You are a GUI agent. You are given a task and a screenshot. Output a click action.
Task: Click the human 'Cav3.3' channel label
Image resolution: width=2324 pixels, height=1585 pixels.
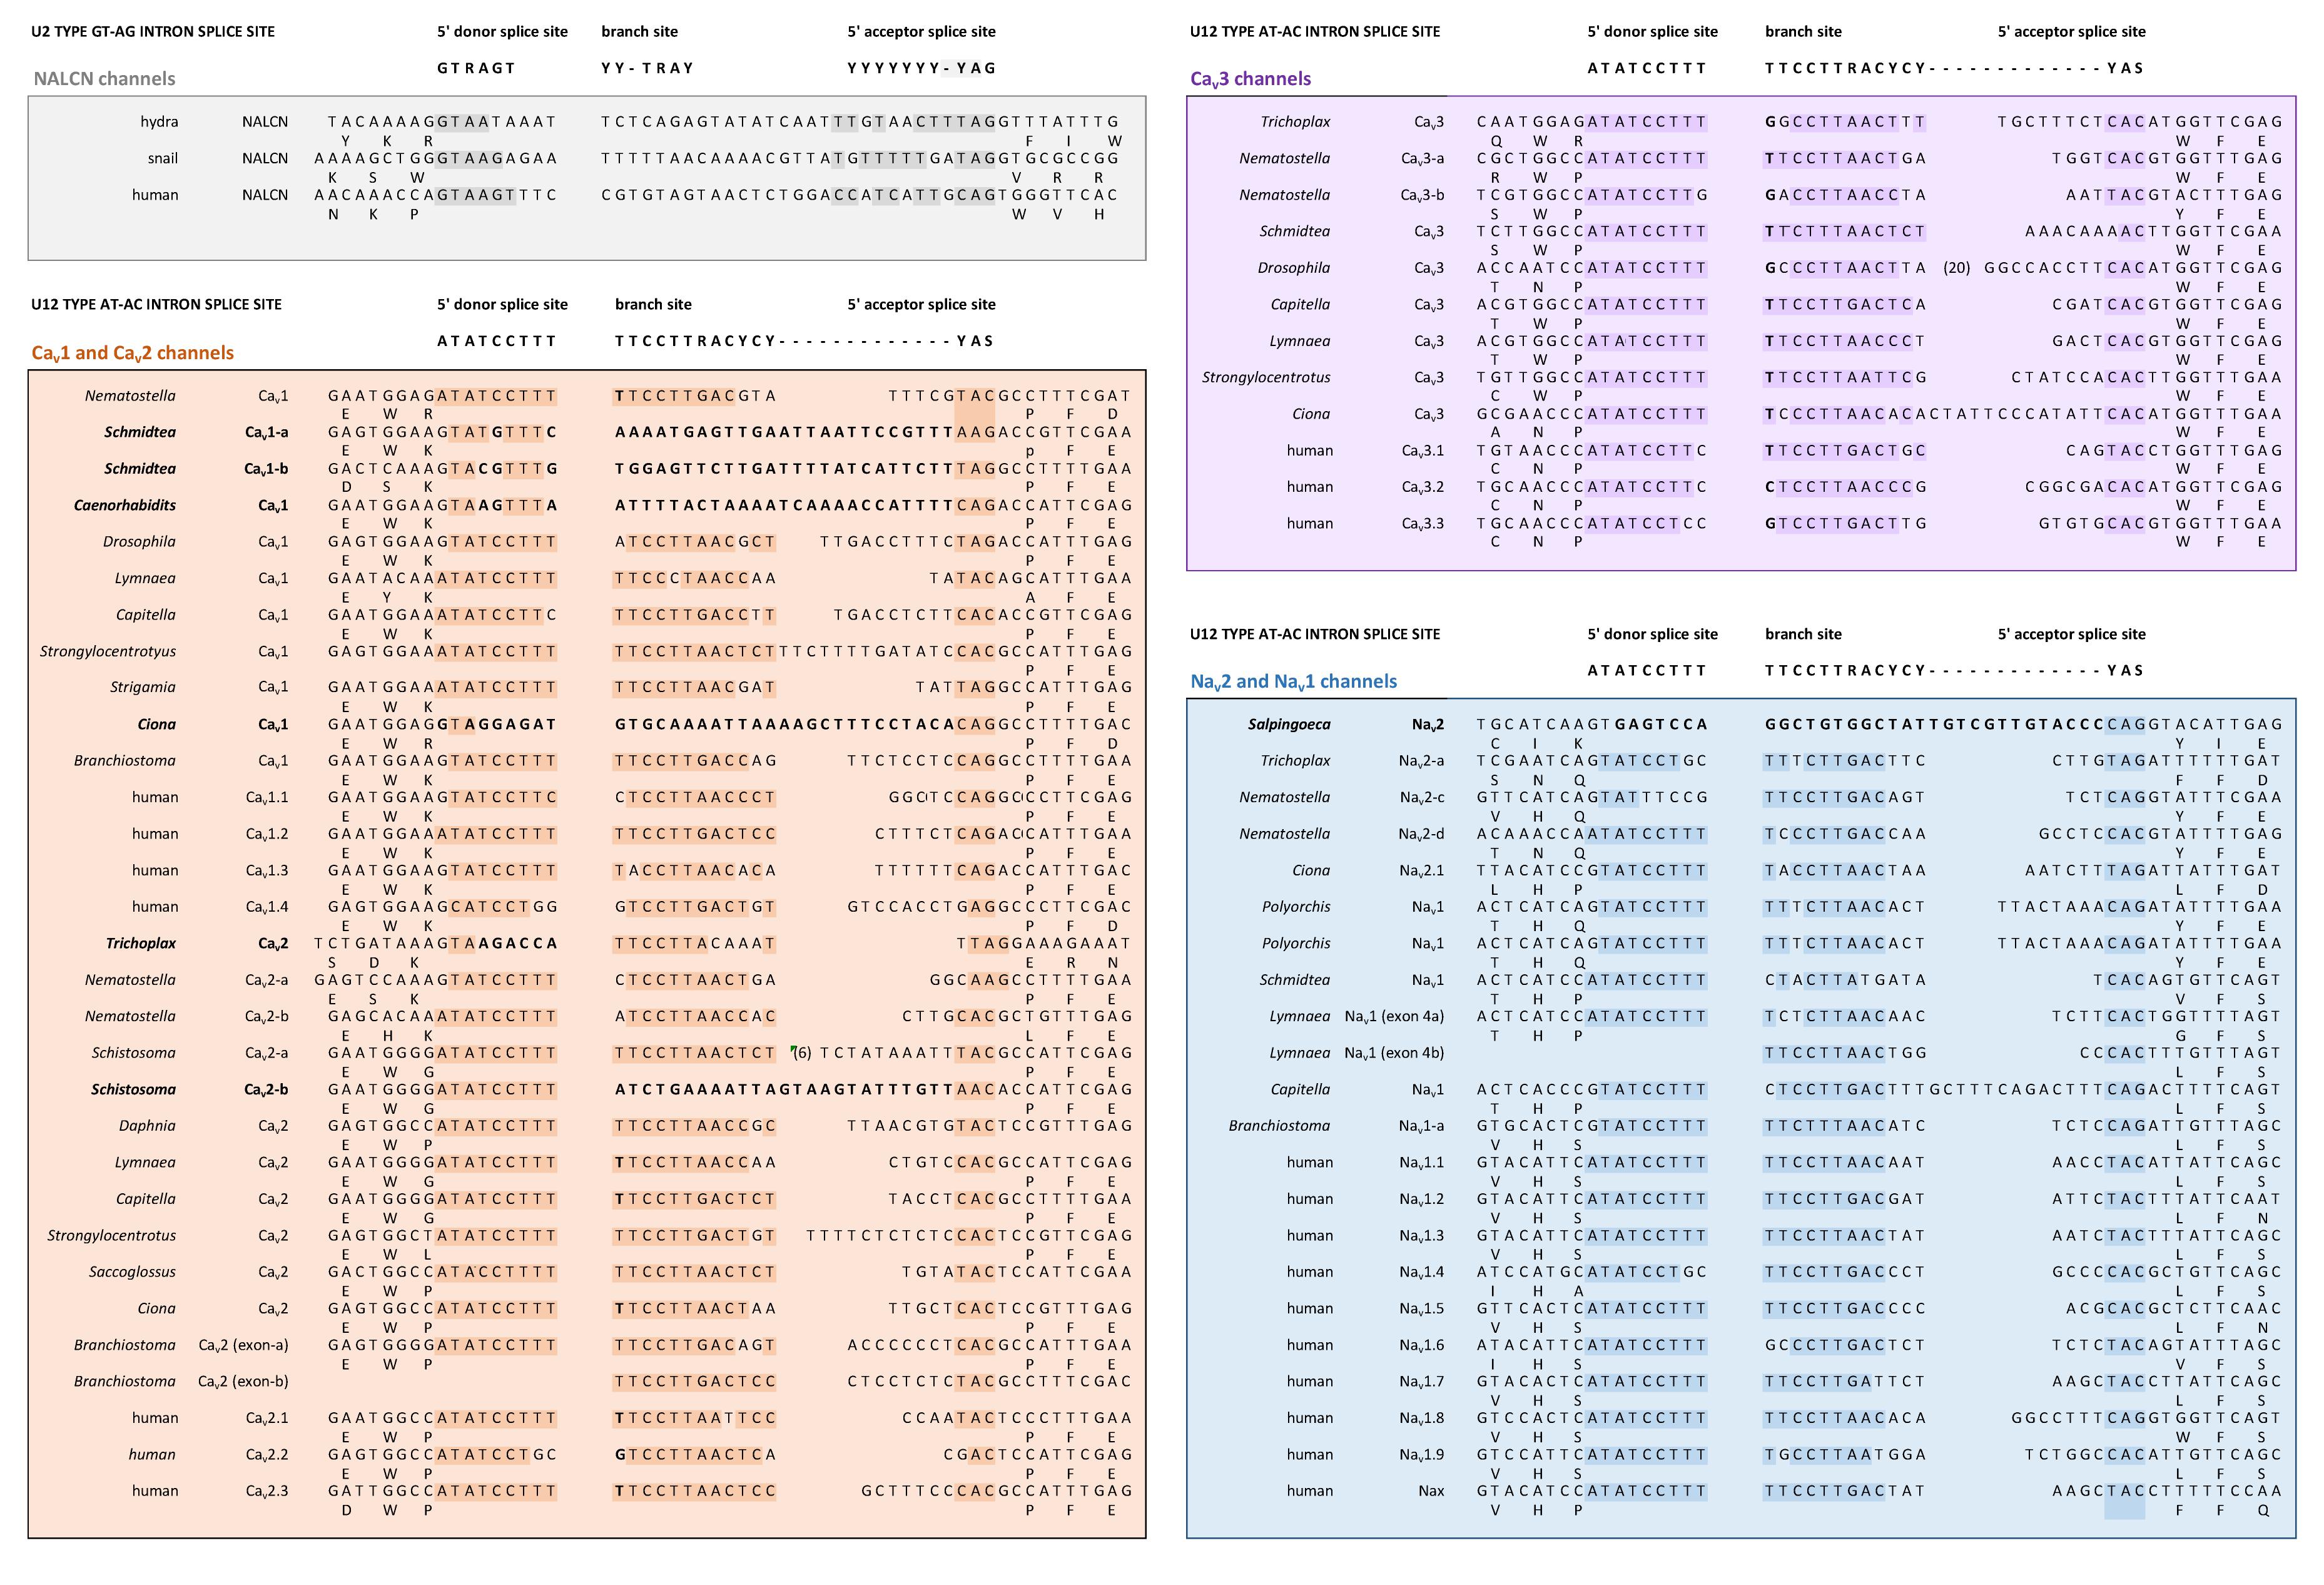pyautogui.click(x=1423, y=524)
